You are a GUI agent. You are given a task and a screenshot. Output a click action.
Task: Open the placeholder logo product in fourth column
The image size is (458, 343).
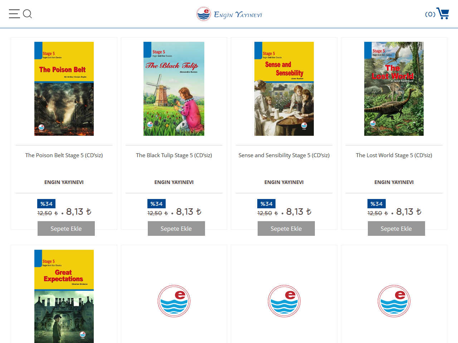click(x=394, y=301)
